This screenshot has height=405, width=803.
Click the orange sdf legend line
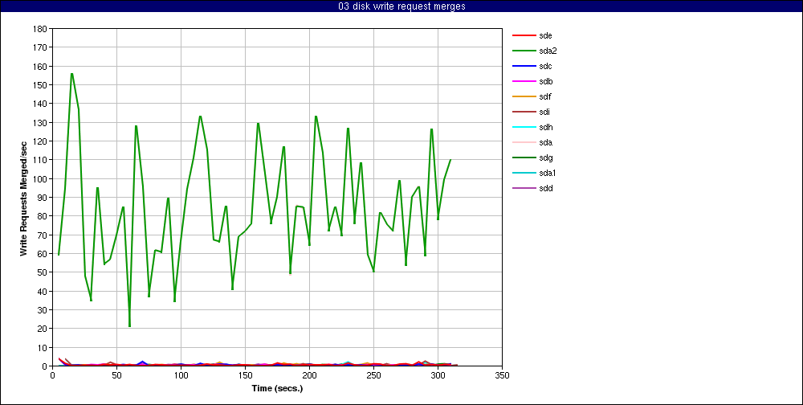(524, 97)
